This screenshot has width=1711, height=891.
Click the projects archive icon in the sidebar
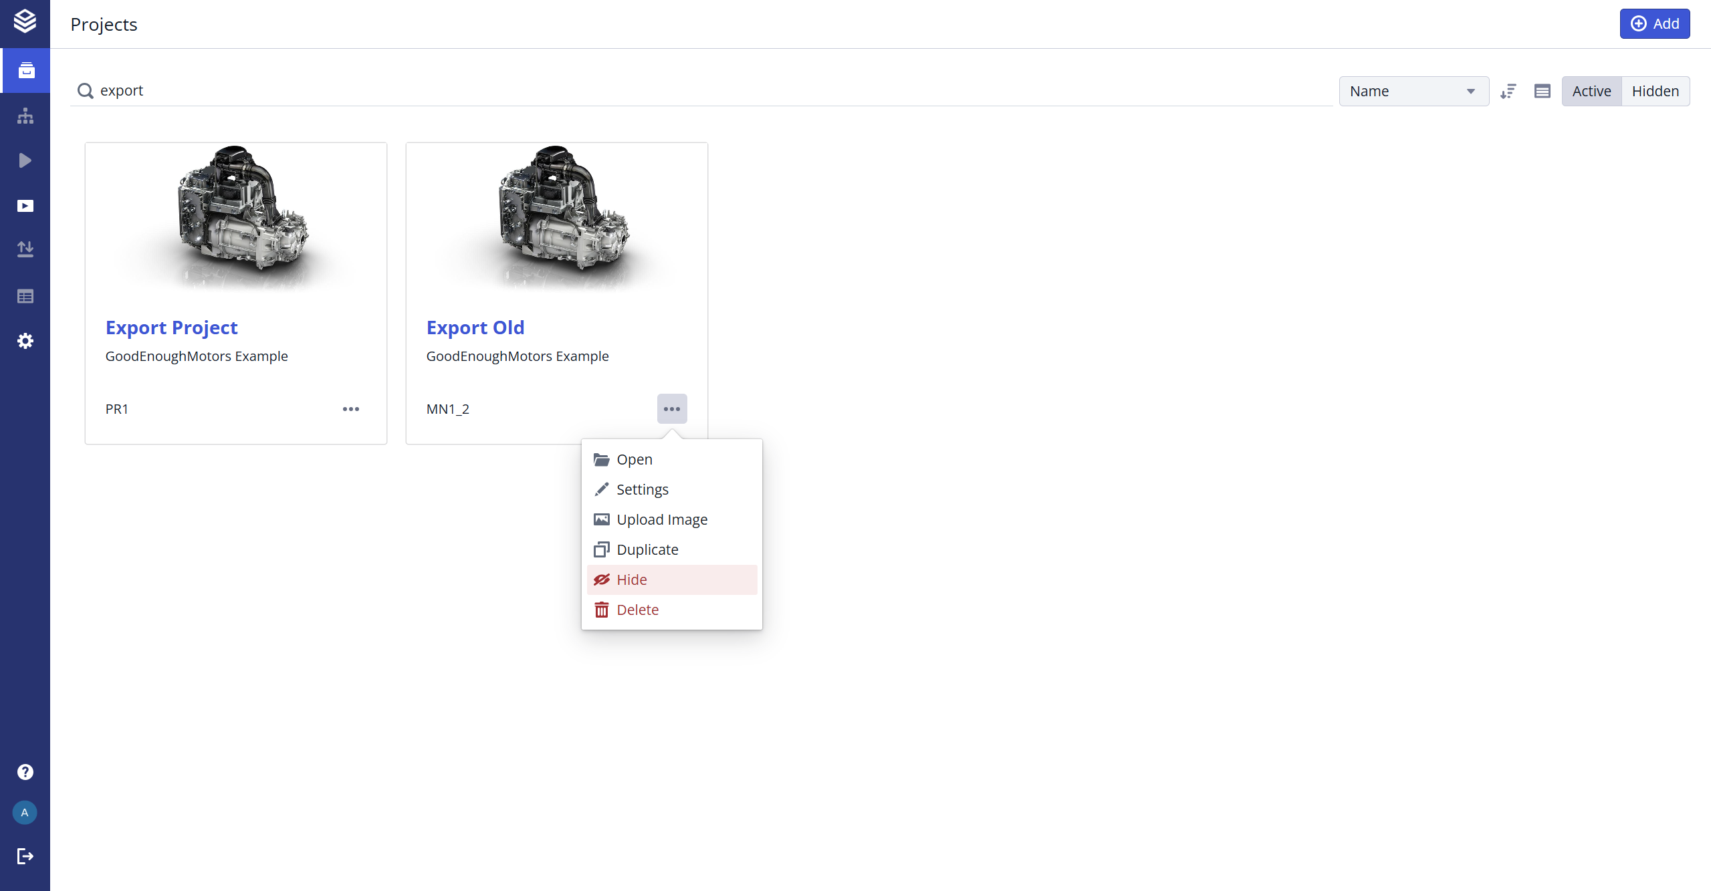click(25, 70)
